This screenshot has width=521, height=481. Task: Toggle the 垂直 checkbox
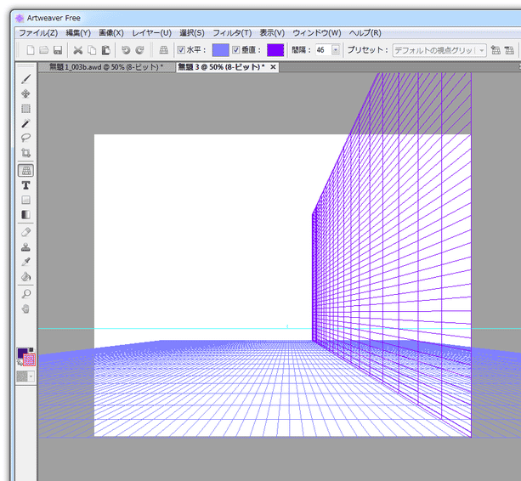point(236,50)
